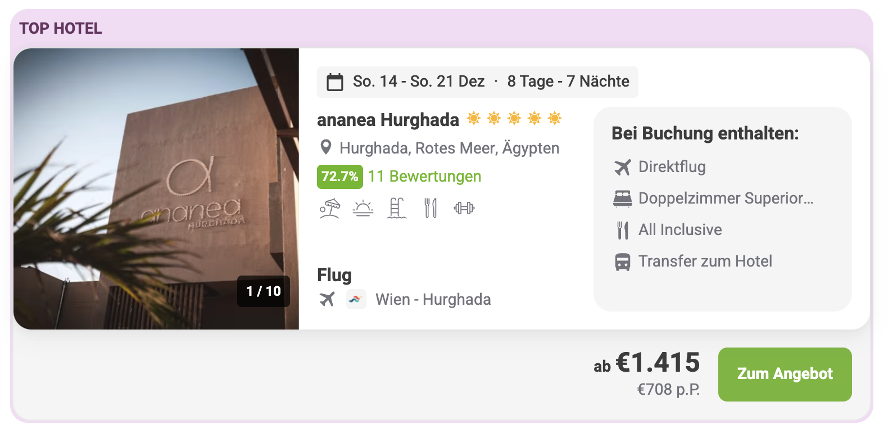The image size is (888, 433).
Task: Click the airline logo next to Wien
Action: [356, 299]
